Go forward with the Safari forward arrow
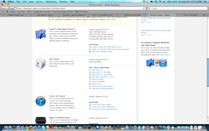The height and width of the screenshot is (131, 209). tap(7, 8)
